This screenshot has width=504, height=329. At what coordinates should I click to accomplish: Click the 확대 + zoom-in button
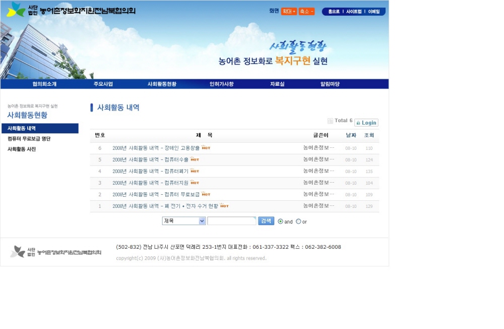point(289,11)
